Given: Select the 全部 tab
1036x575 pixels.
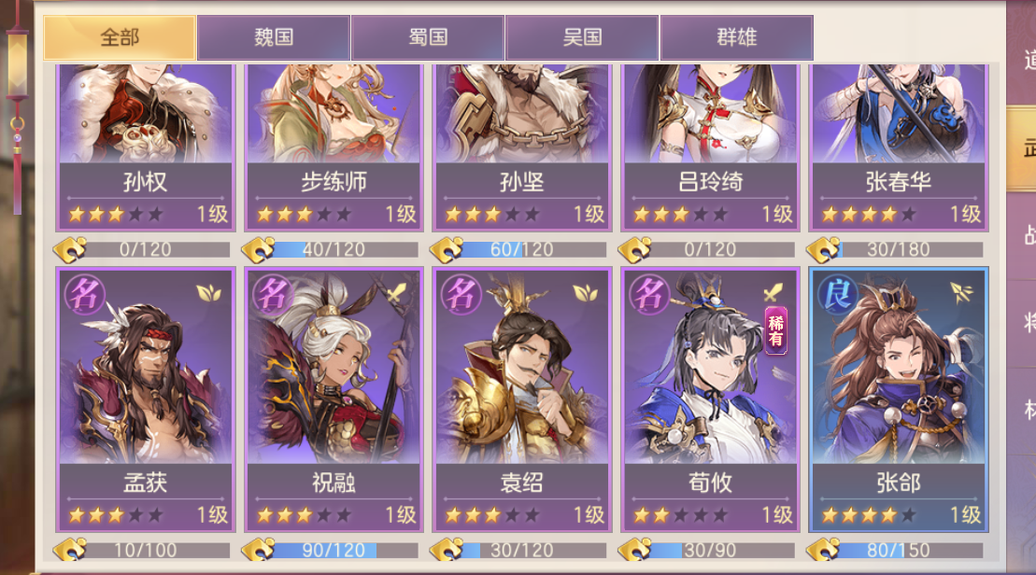Looking at the screenshot, I should [x=120, y=37].
